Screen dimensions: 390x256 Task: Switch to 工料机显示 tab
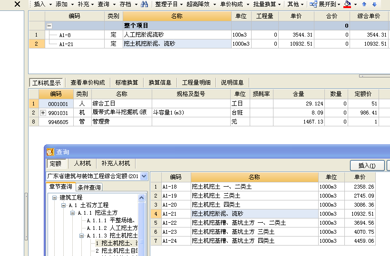tap(46, 83)
